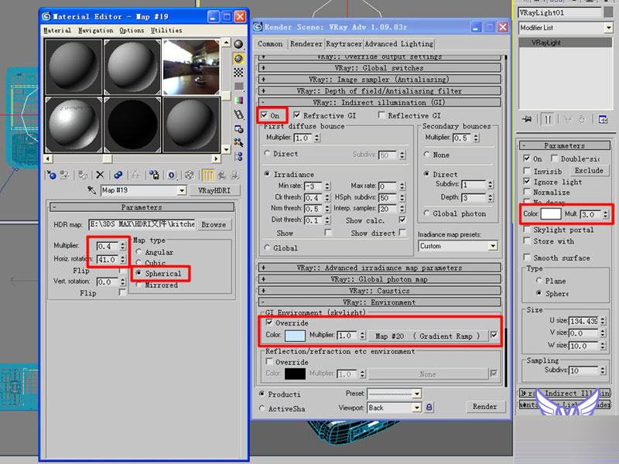Image resolution: width=619 pixels, height=464 pixels.
Task: Click the VRayHDRI map type button
Action: pyautogui.click(x=214, y=190)
